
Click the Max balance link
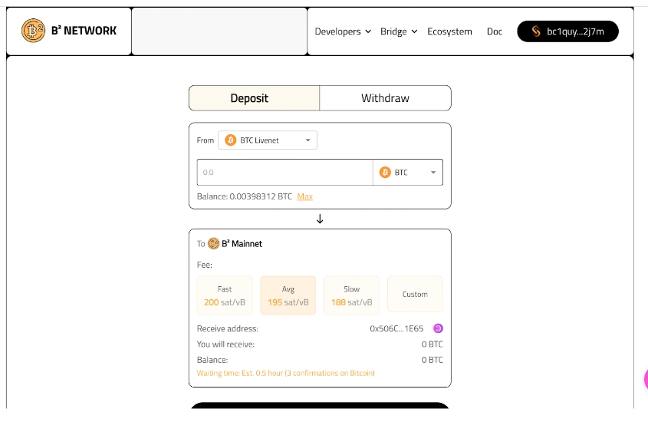[304, 196]
